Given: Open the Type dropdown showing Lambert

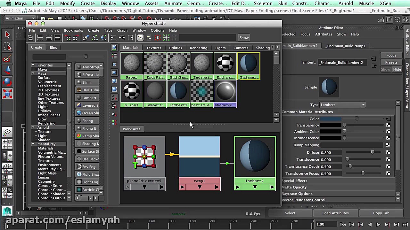Looking at the screenshot, I should (x=343, y=105).
